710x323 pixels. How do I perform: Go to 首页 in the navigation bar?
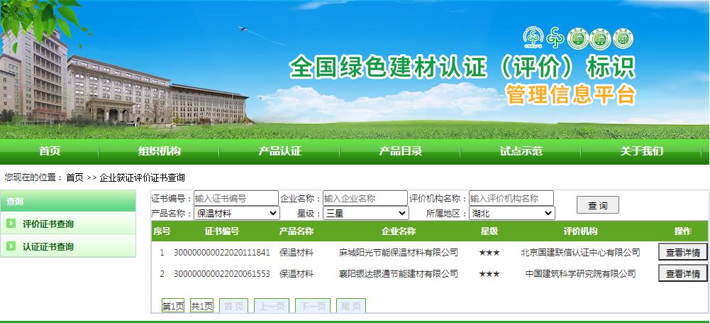(50, 150)
